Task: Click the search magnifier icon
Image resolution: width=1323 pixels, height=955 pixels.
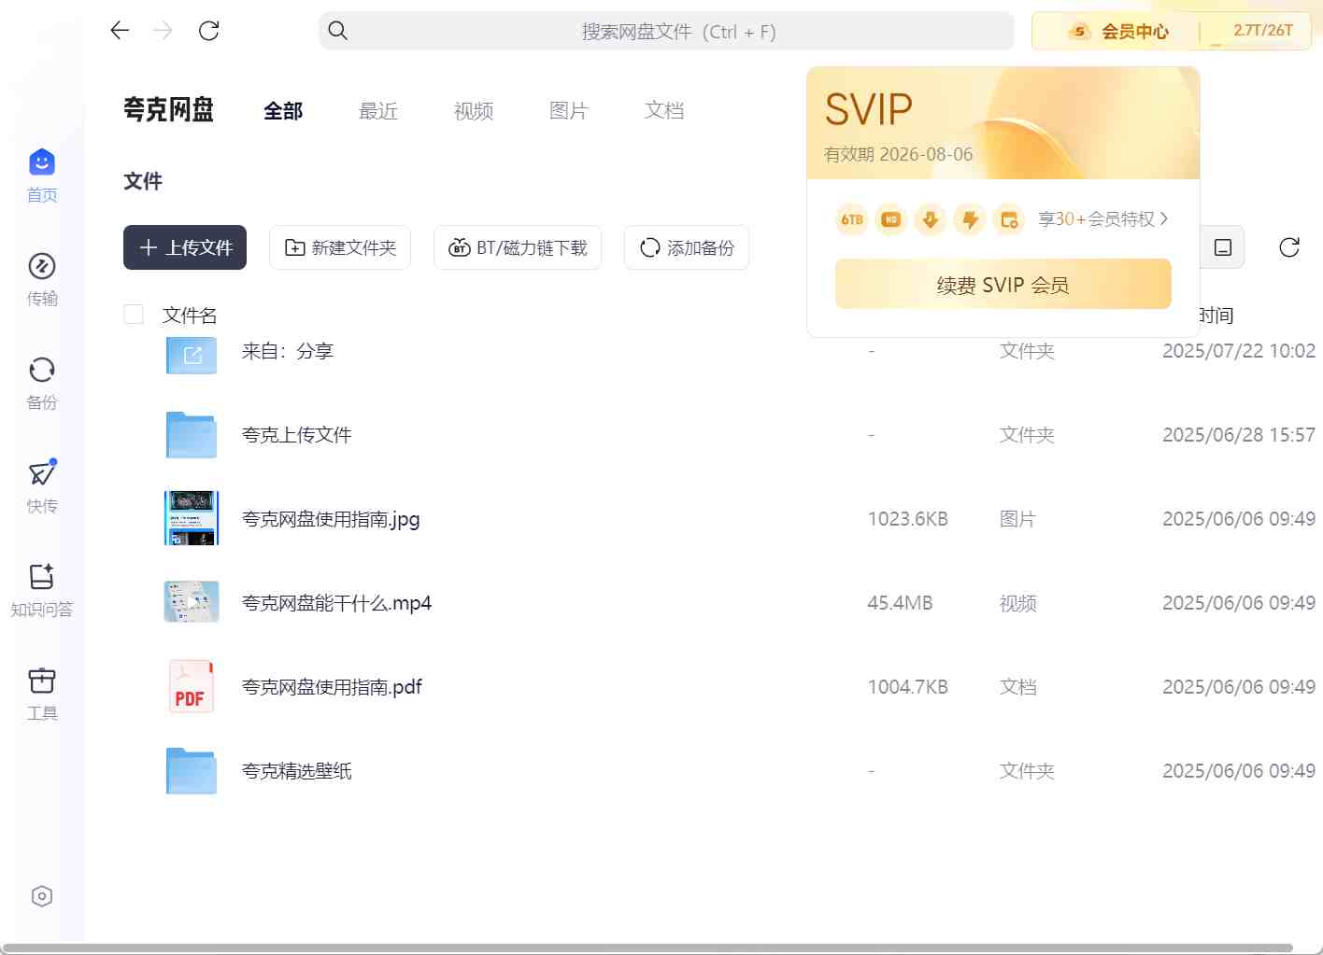Action: pyautogui.click(x=338, y=31)
